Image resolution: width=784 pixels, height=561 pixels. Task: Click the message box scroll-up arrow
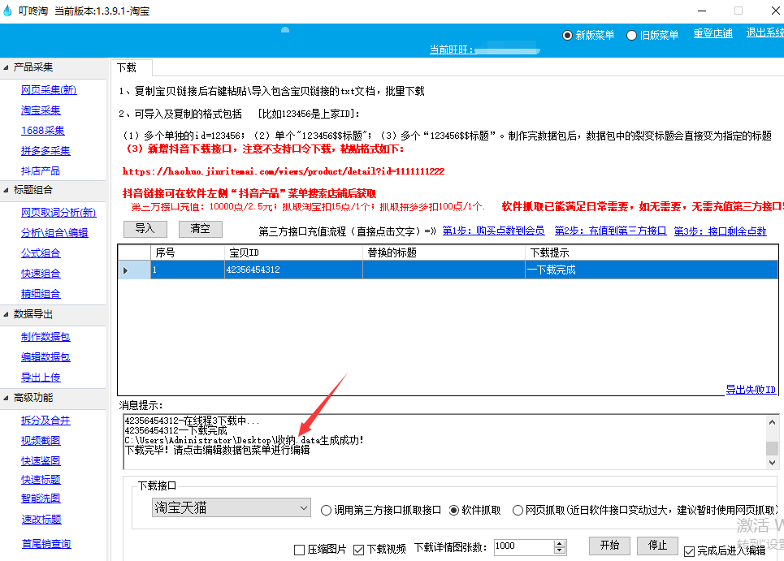(x=772, y=420)
